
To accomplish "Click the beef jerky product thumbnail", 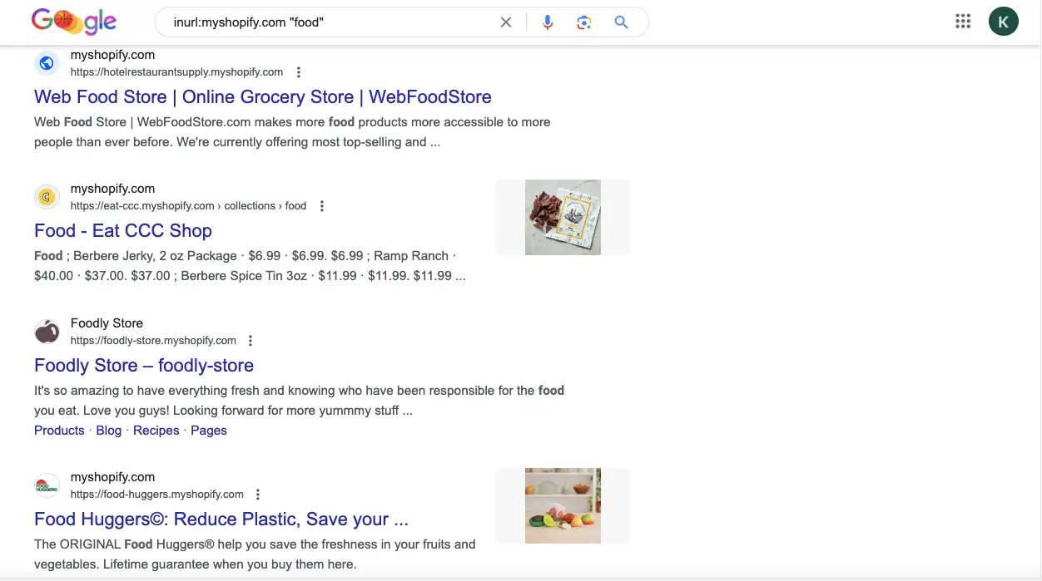I will [x=562, y=216].
